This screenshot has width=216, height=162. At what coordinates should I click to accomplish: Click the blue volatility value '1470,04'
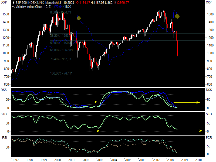[57, 7]
